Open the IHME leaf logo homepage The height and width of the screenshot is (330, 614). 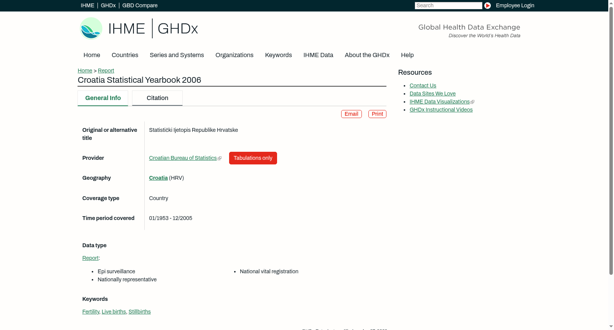(x=91, y=28)
